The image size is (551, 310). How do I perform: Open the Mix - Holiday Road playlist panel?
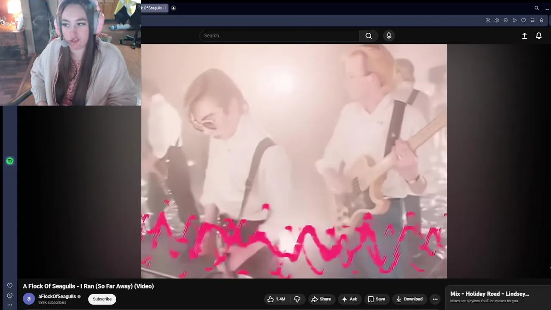pyautogui.click(x=498, y=297)
